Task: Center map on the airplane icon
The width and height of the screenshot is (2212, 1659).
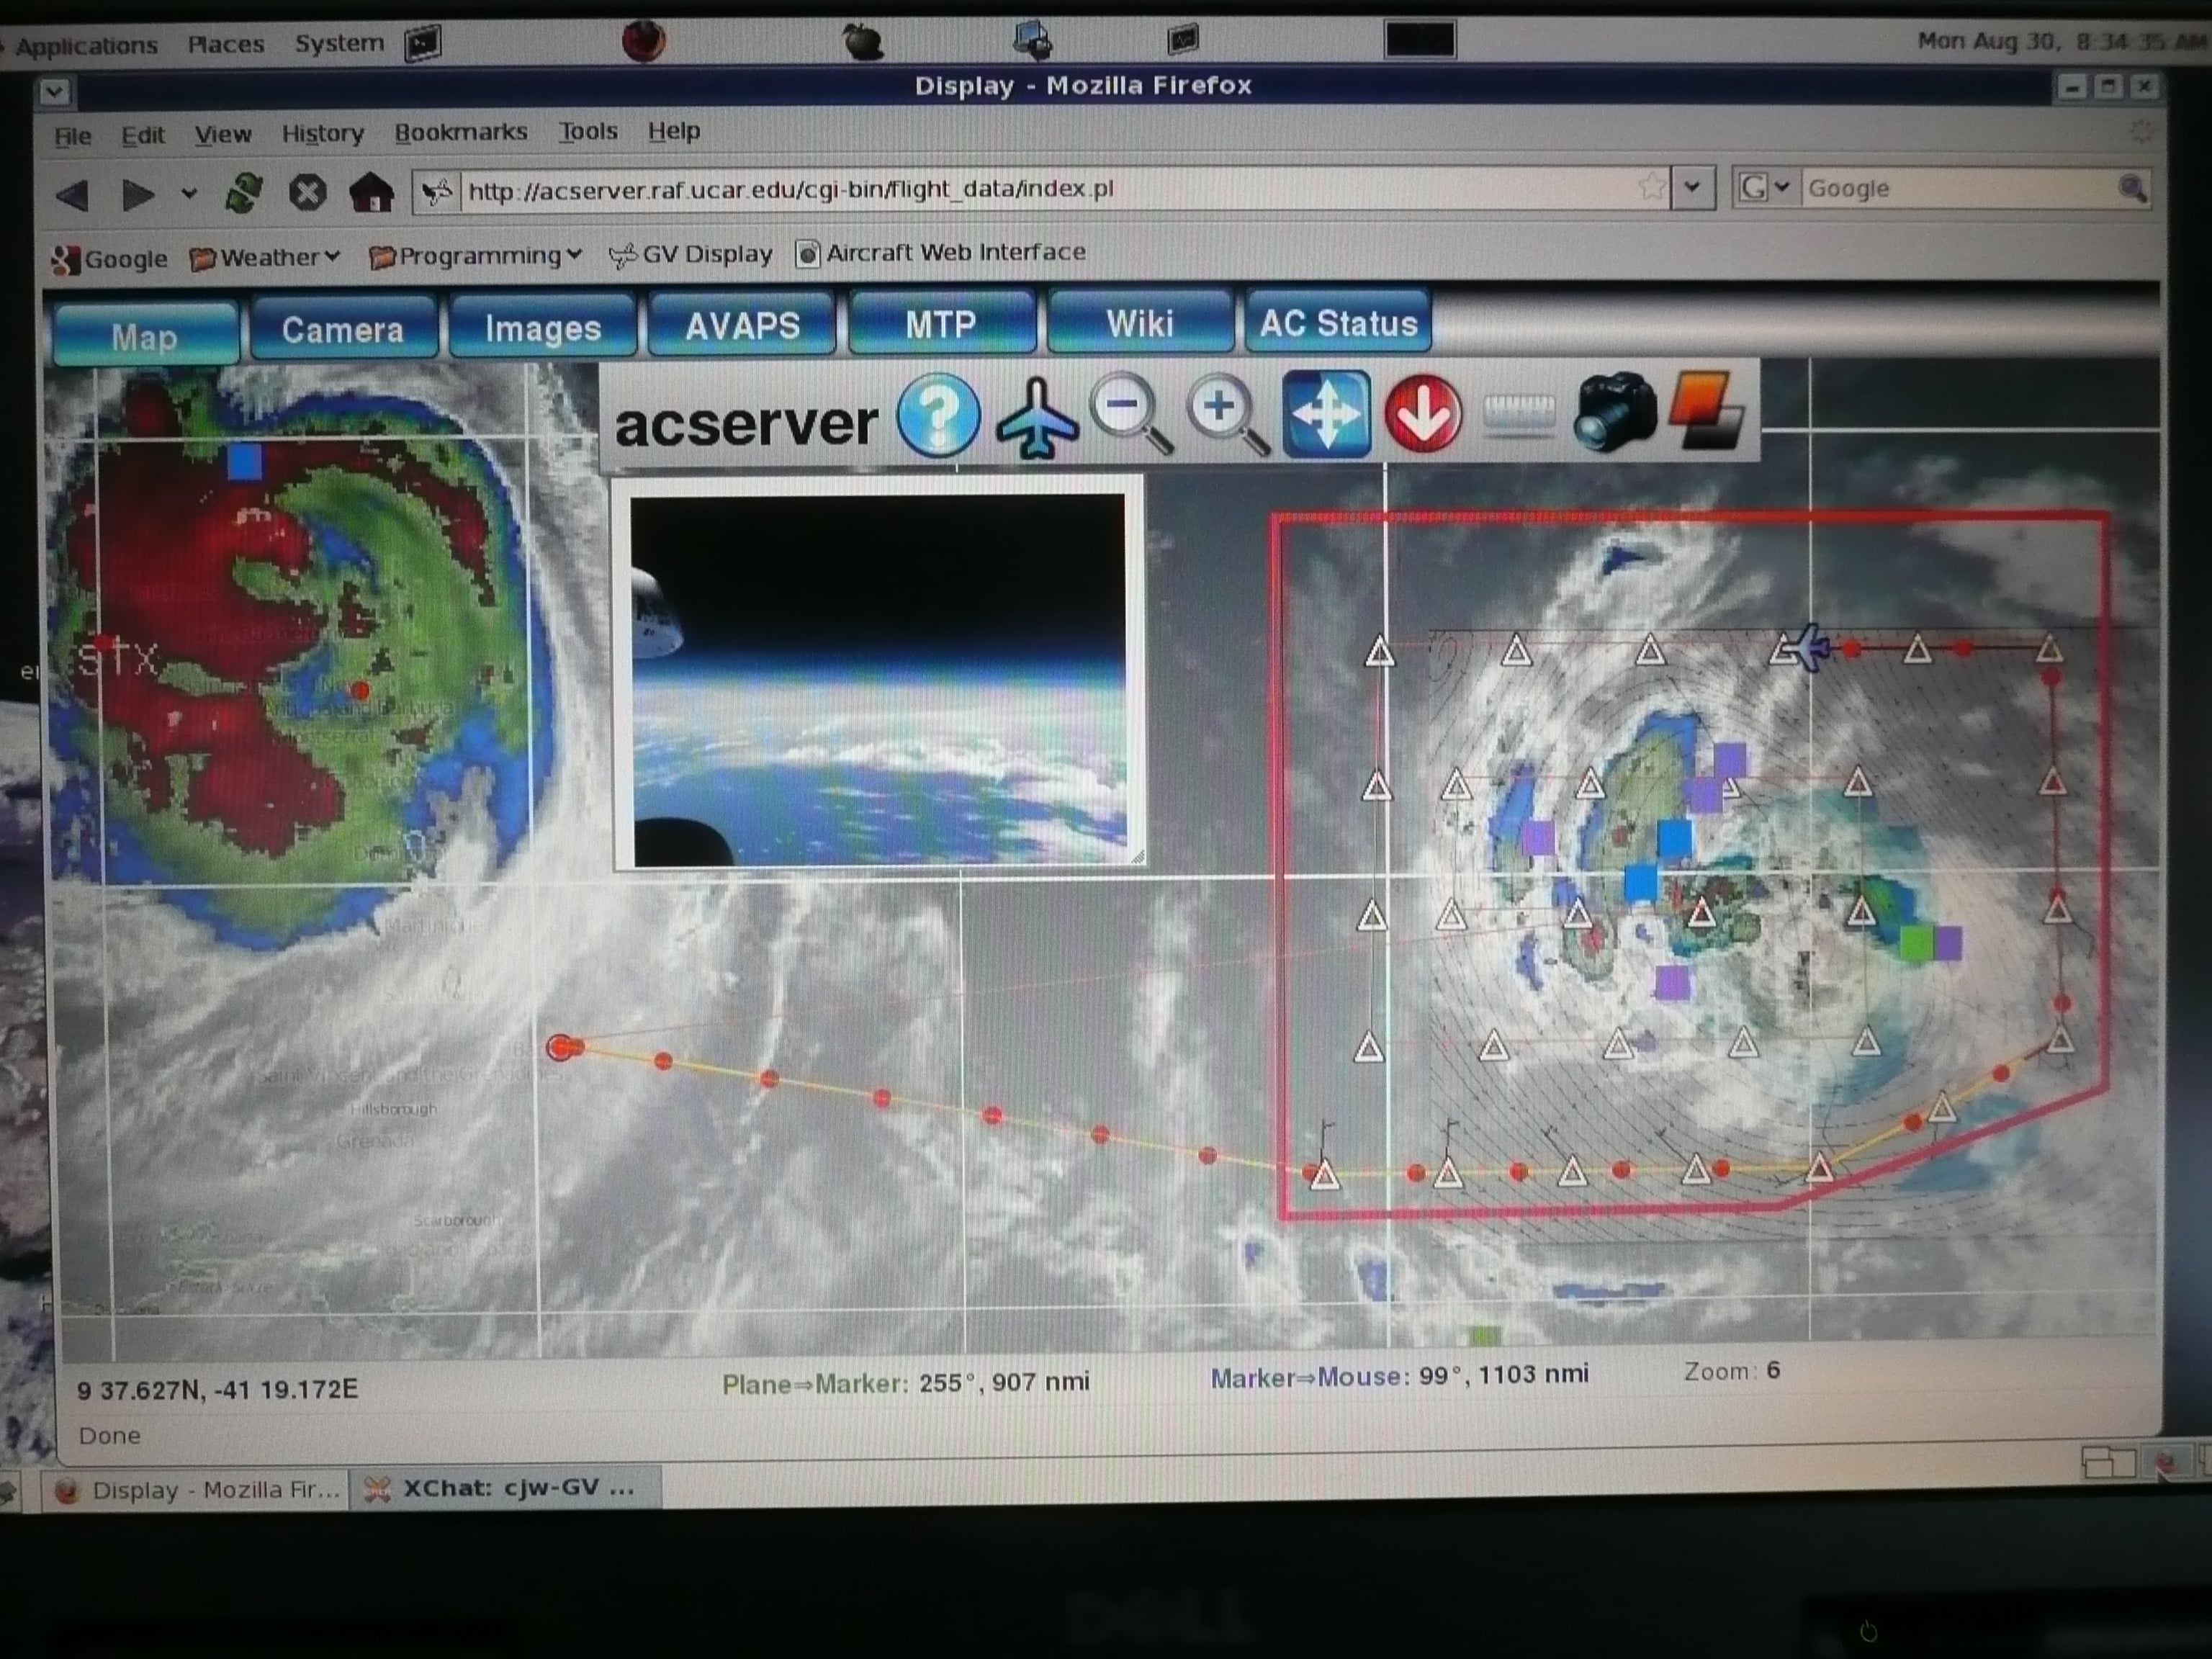Action: 1036,418
